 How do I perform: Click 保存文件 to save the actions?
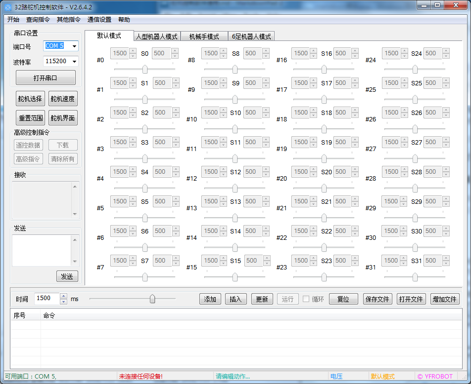coord(377,299)
